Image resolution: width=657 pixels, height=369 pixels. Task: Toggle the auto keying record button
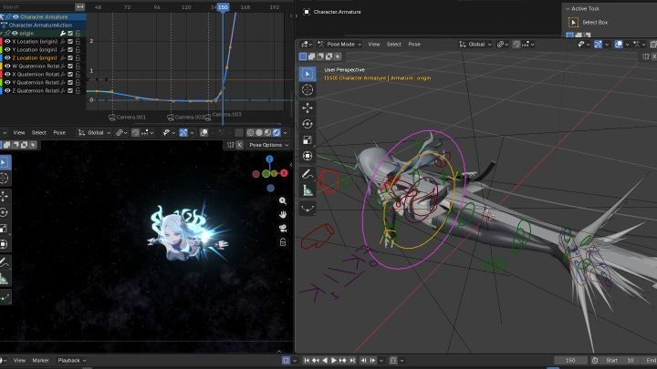(x=286, y=360)
